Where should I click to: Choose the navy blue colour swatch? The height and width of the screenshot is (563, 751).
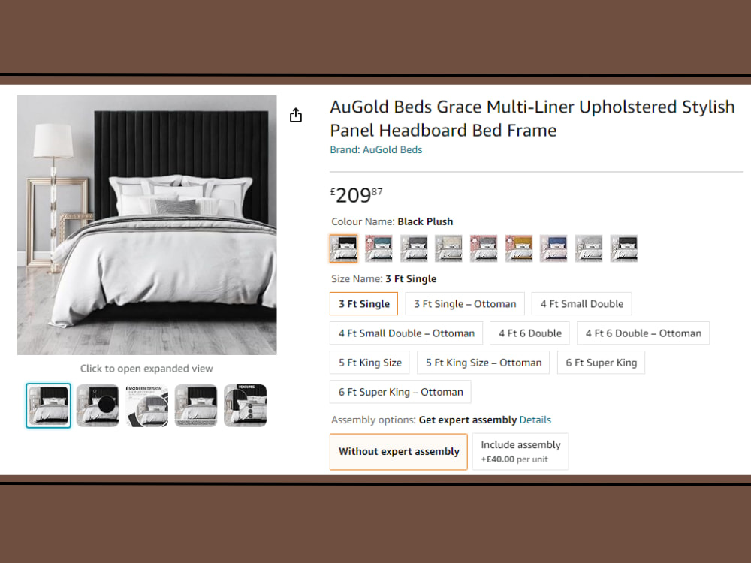[x=553, y=248]
